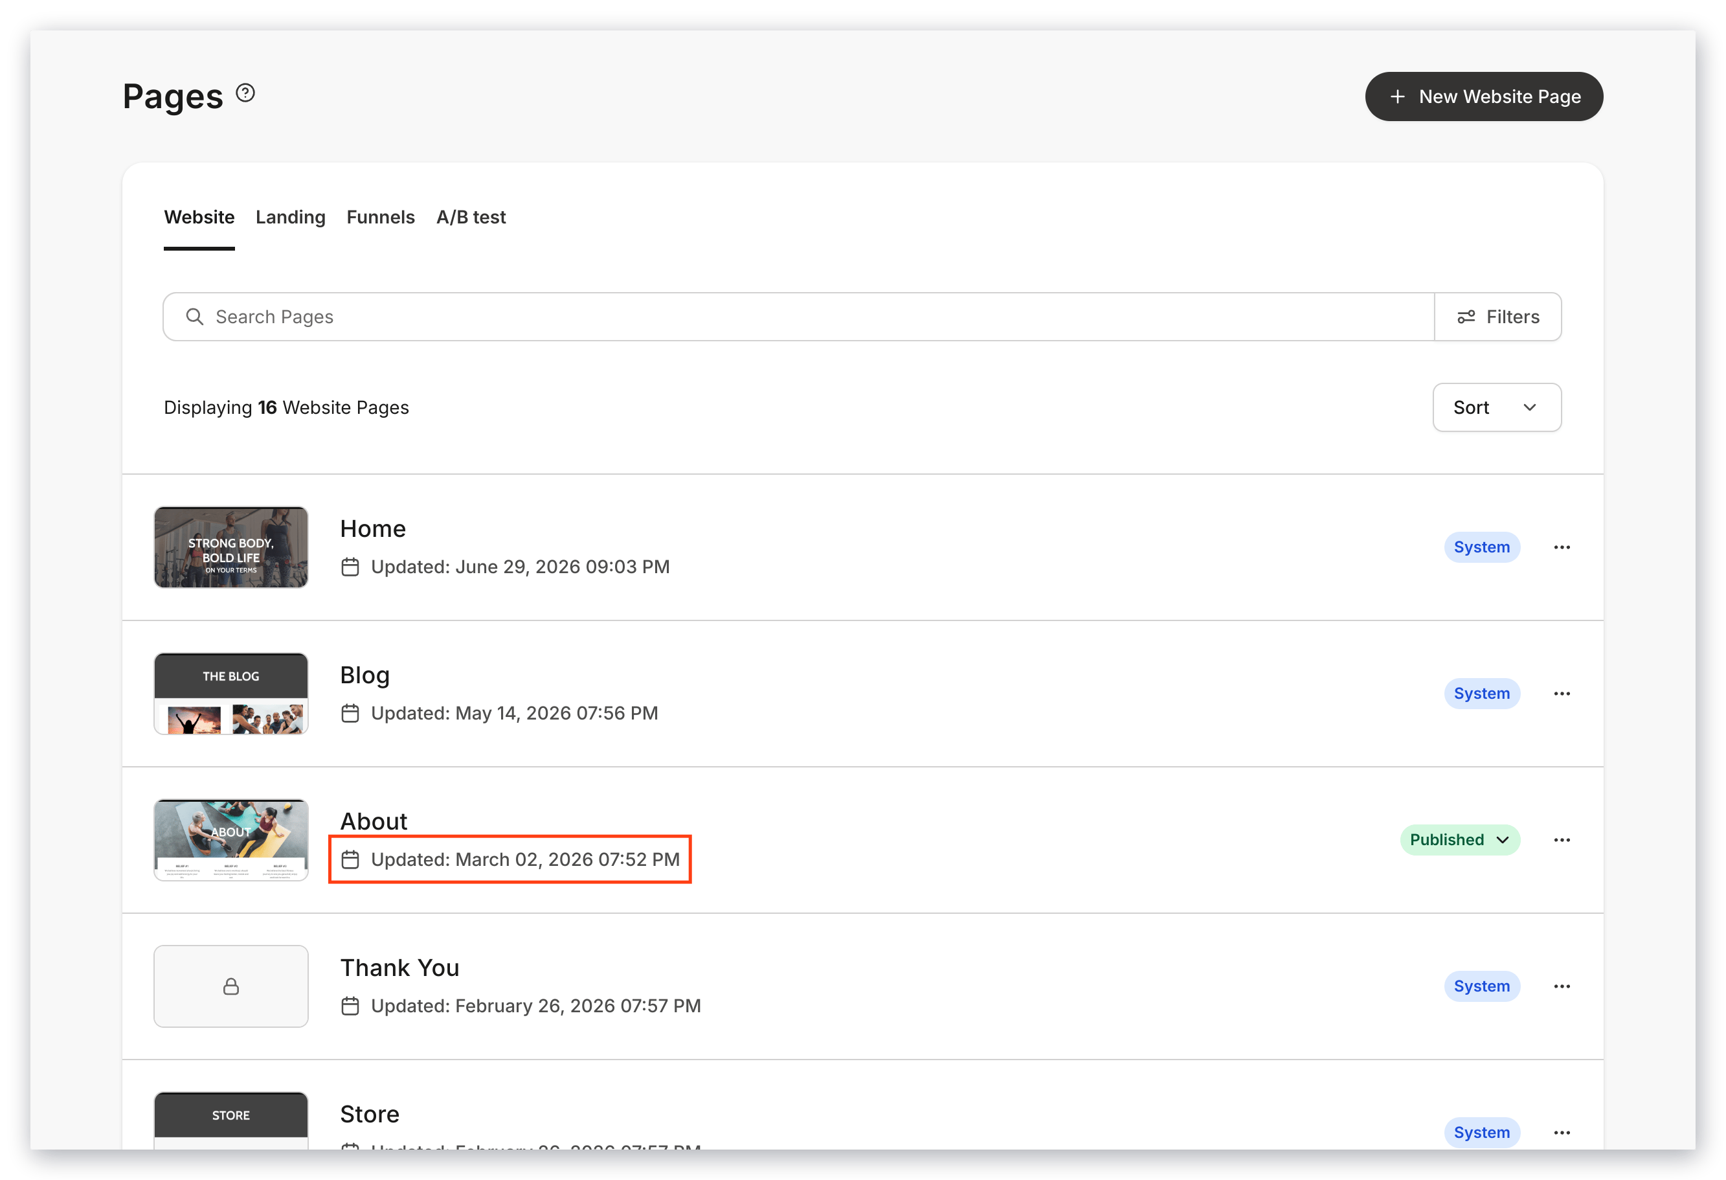This screenshot has height=1180, width=1726.
Task: Open the three-dot menu for Thank You
Action: pos(1562,986)
